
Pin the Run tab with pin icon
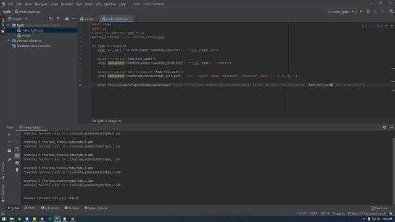9,160
